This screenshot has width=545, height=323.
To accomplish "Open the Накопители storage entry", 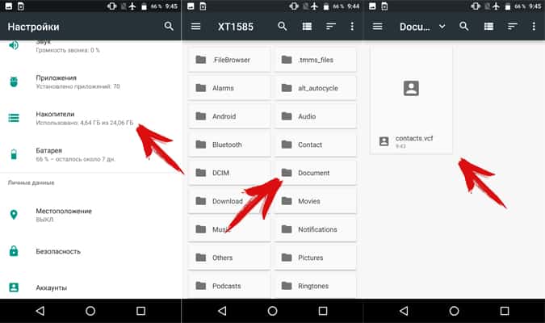I will click(x=90, y=118).
